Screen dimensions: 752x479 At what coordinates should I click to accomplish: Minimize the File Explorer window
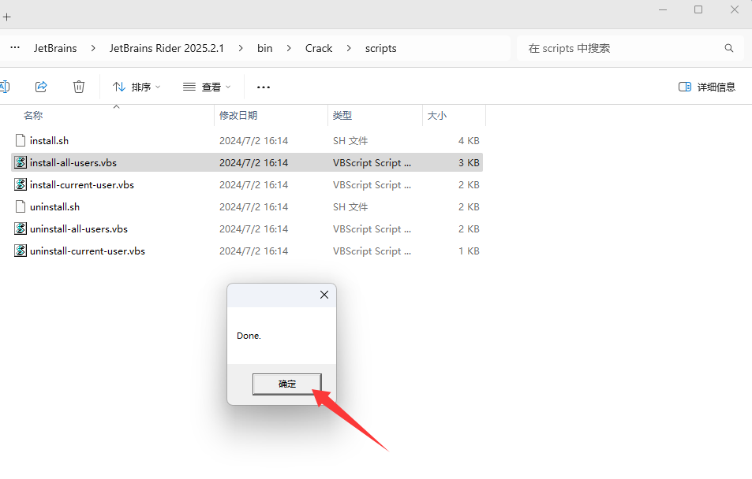click(663, 9)
